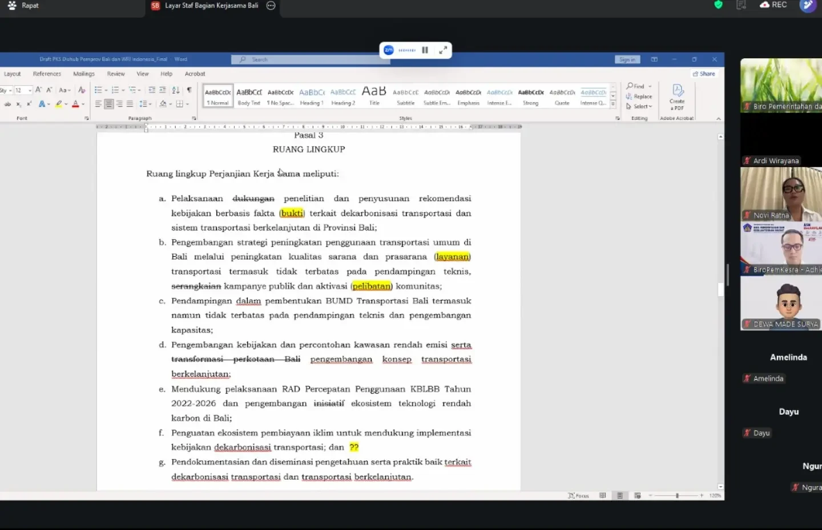The image size is (822, 530).
Task: Apply the Heading 1 style
Action: point(312,96)
